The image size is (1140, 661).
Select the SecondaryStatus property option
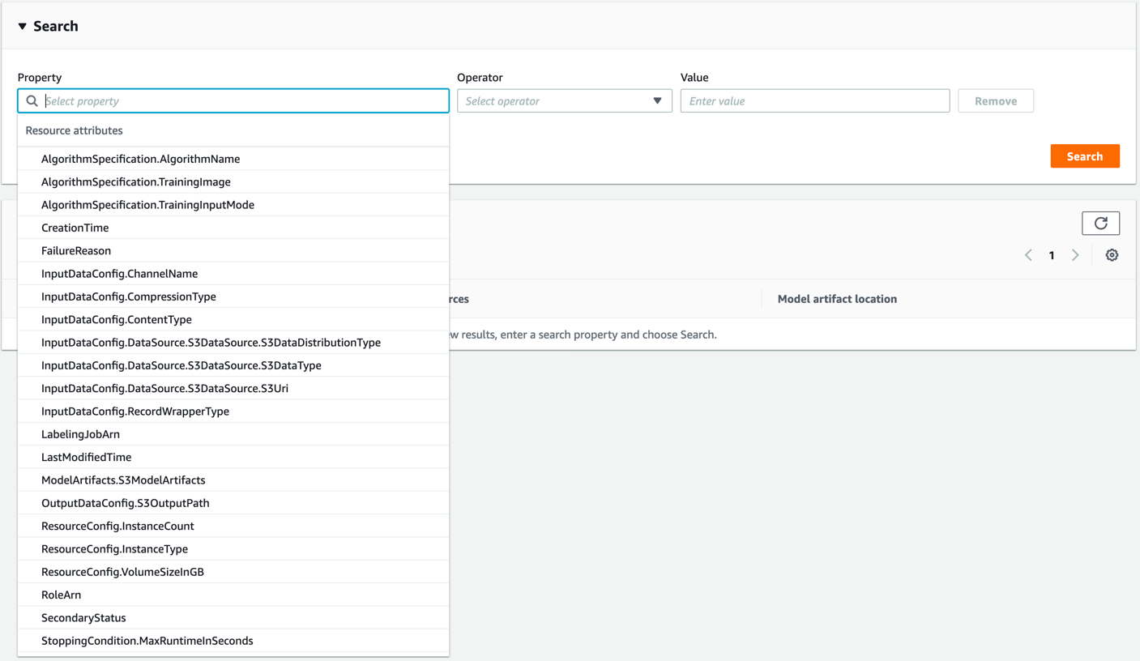[83, 618]
